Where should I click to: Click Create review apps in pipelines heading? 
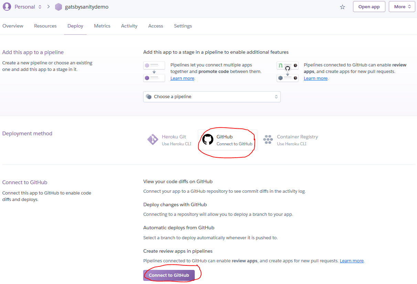[x=178, y=251]
